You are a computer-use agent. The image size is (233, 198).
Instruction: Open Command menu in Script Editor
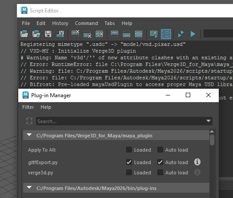(x=86, y=23)
